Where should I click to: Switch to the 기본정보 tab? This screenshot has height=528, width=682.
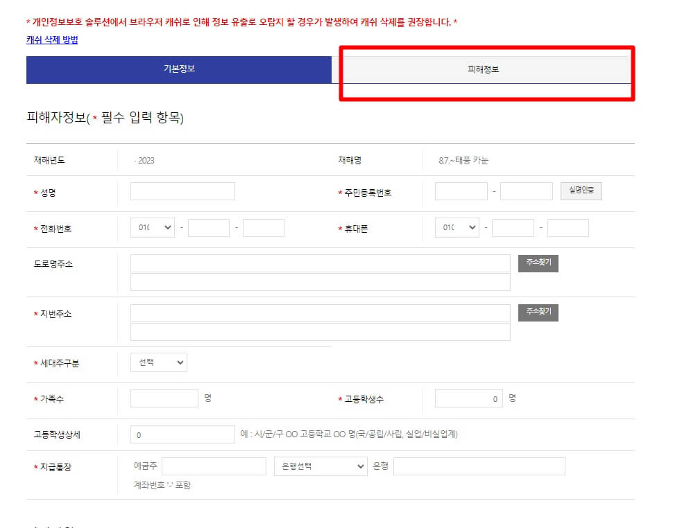point(179,69)
